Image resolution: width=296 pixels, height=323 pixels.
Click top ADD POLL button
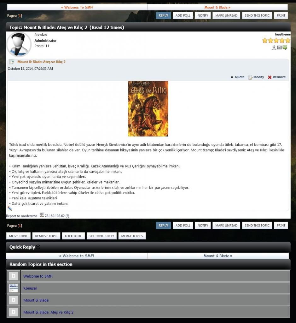point(183,15)
